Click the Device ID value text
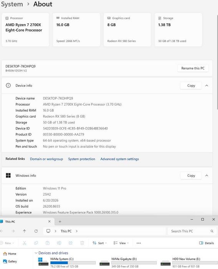The height and width of the screenshot is (269, 218). tap(75, 128)
